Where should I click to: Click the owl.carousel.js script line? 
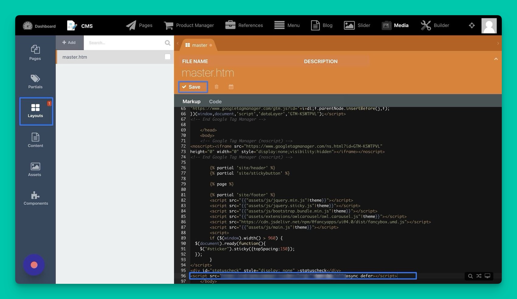[308, 217]
